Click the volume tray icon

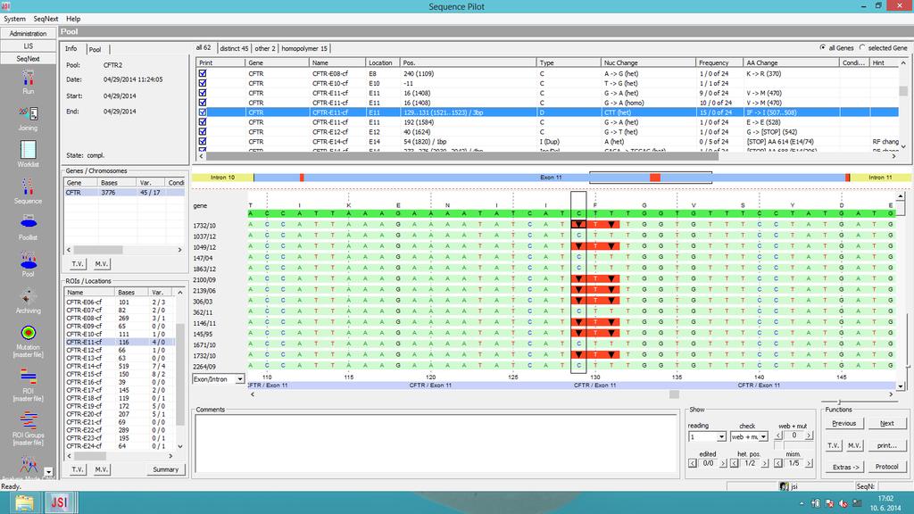pyautogui.click(x=843, y=503)
